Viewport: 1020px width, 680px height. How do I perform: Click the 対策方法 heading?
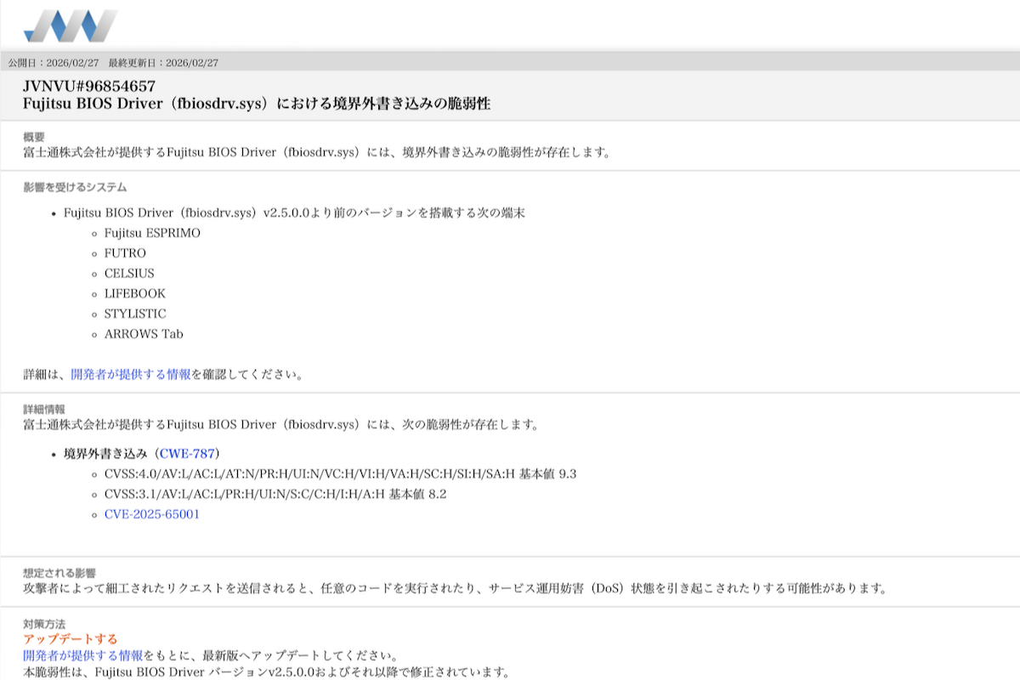point(44,624)
